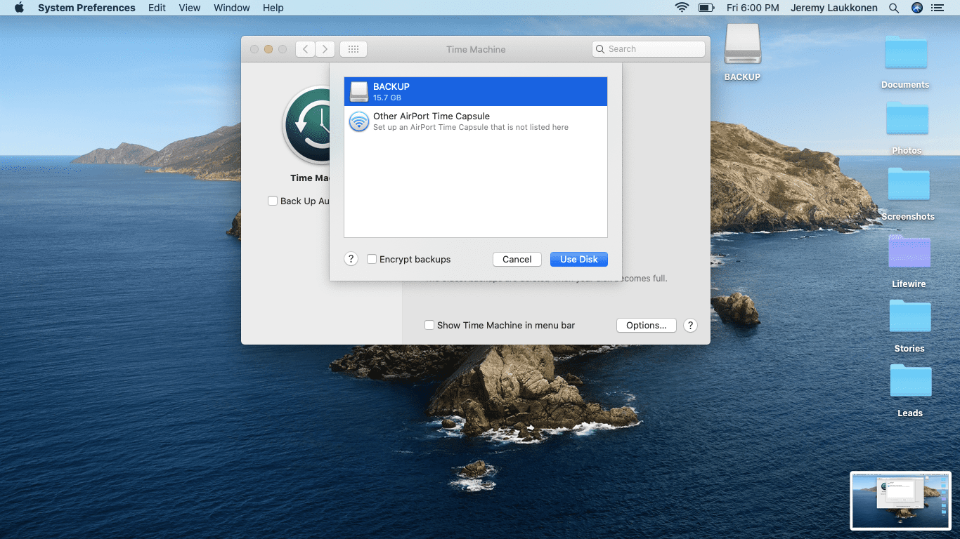
Task: Select the Stories folder on desktop
Action: [909, 325]
